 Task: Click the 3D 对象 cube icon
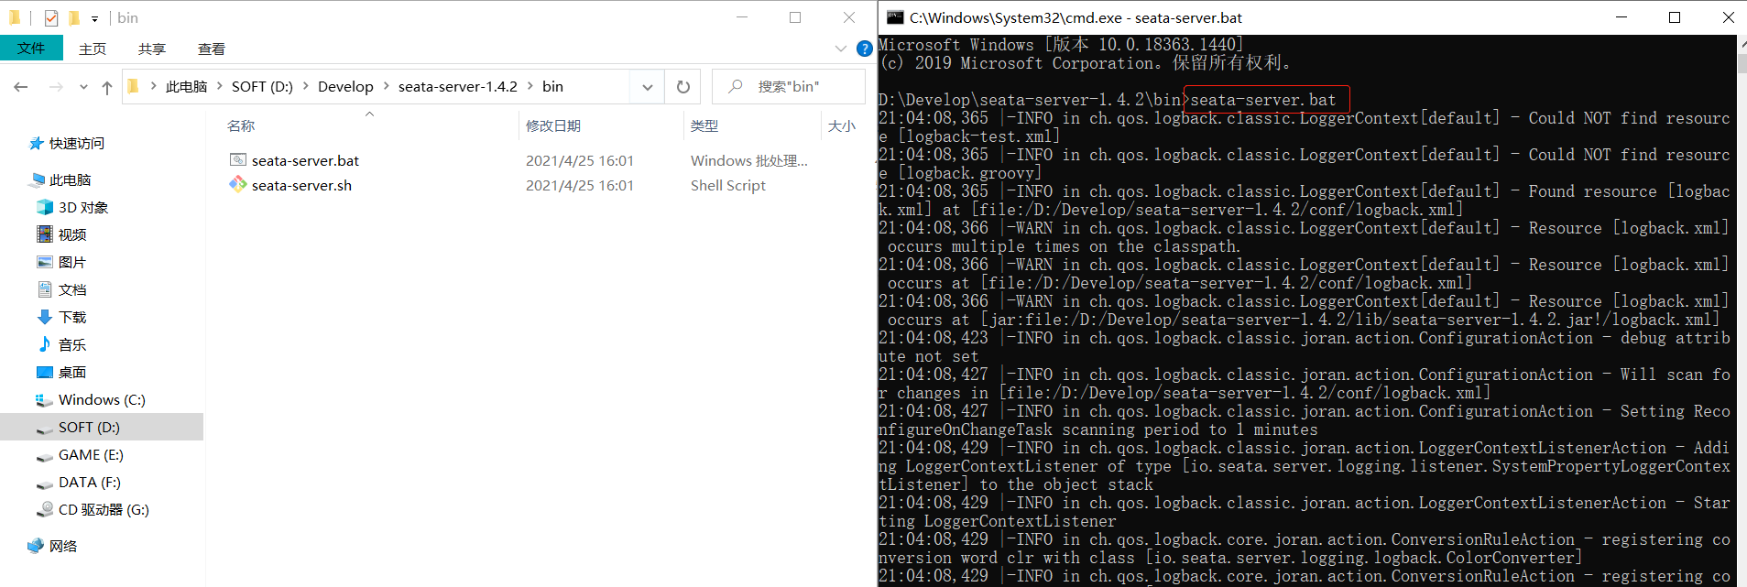pyautogui.click(x=45, y=207)
